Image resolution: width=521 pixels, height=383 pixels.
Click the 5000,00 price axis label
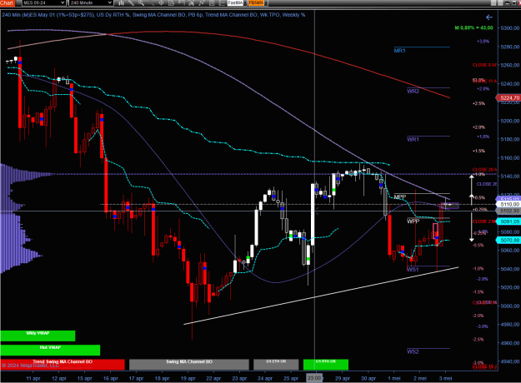pyautogui.click(x=510, y=306)
